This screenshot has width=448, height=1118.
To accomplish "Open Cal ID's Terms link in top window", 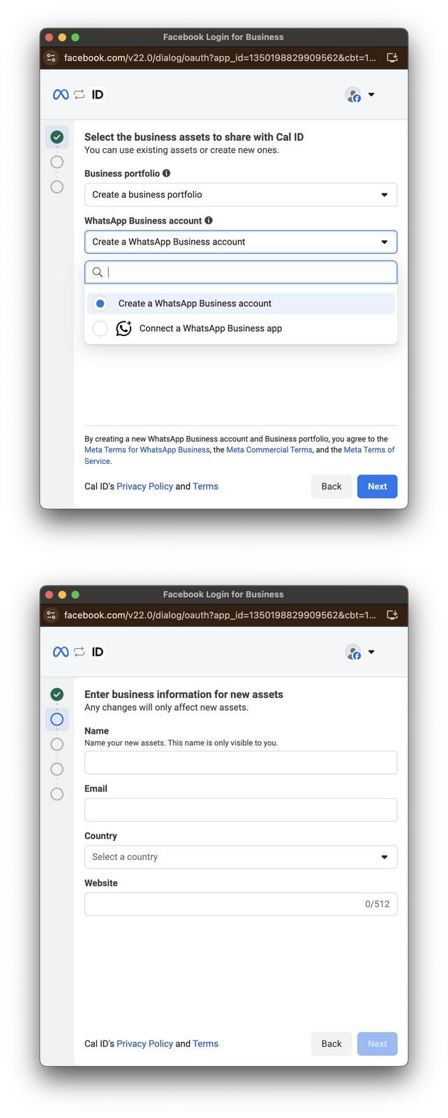I will [205, 487].
